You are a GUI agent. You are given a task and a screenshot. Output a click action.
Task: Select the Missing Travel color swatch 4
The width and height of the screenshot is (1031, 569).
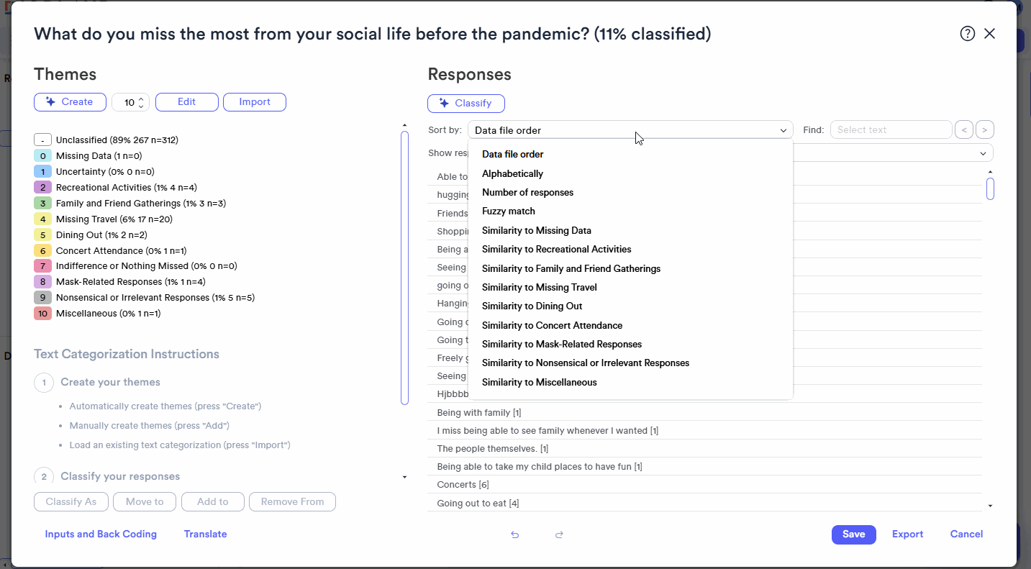click(42, 219)
